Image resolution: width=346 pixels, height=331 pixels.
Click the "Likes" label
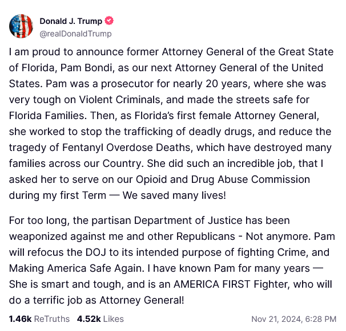[114, 319]
